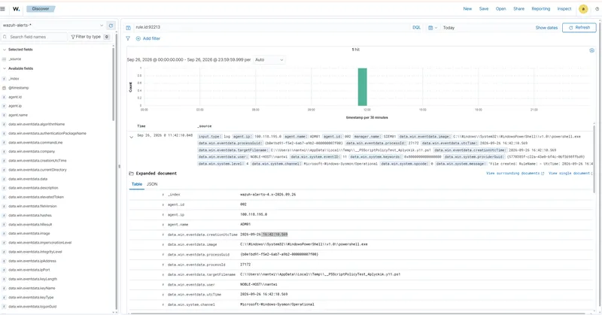
Task: Click the Refresh button
Action: 579,28
